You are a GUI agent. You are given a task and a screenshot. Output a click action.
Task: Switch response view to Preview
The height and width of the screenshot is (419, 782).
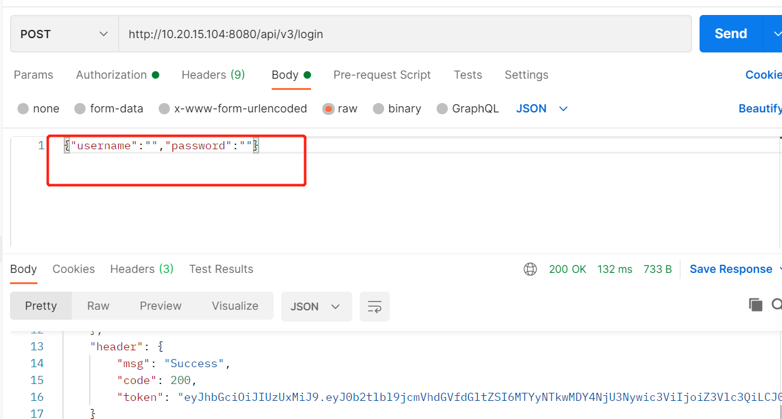coord(161,306)
